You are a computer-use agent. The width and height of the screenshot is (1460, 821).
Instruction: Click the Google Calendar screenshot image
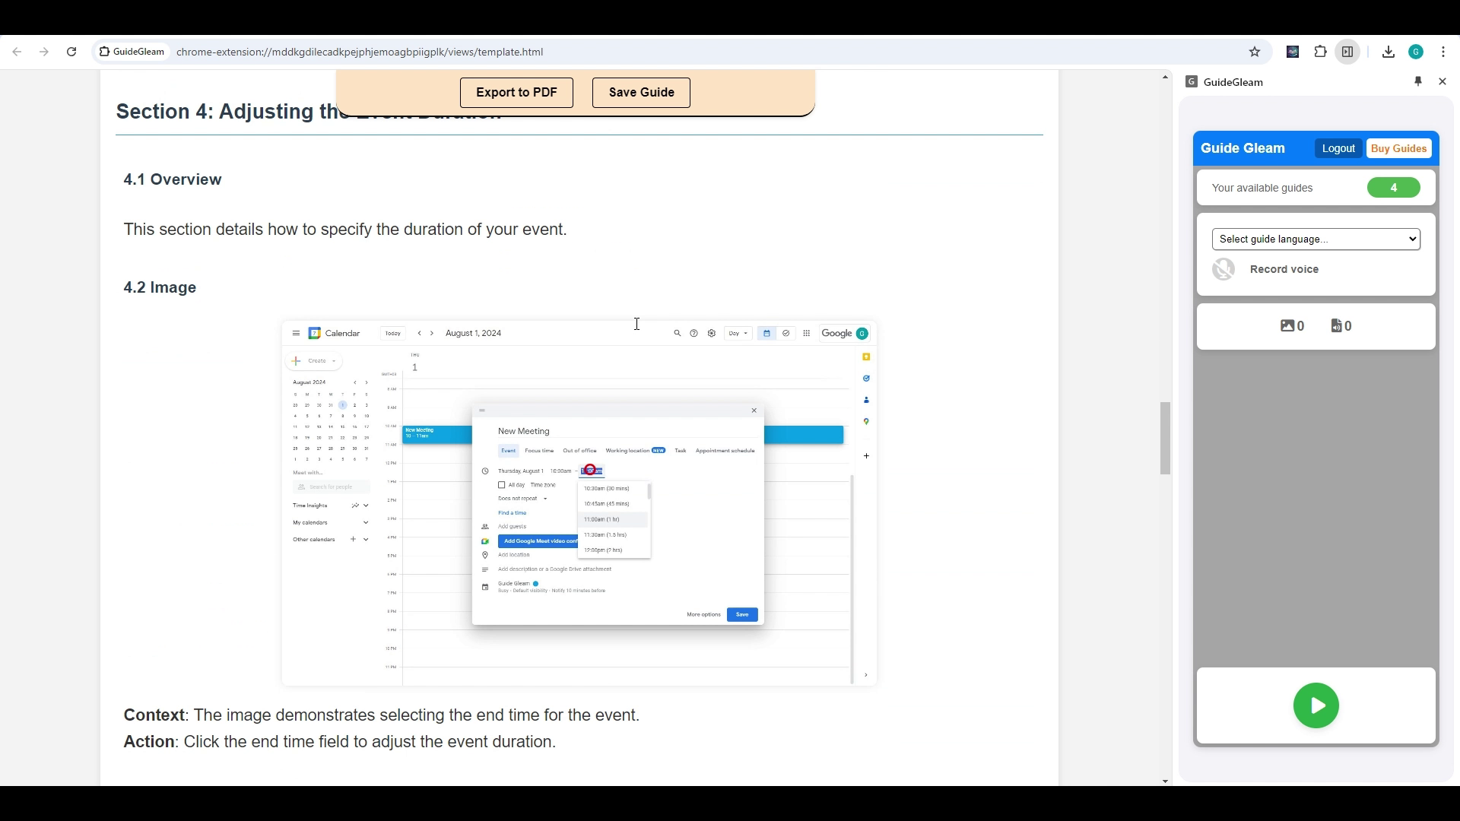pyautogui.click(x=579, y=503)
